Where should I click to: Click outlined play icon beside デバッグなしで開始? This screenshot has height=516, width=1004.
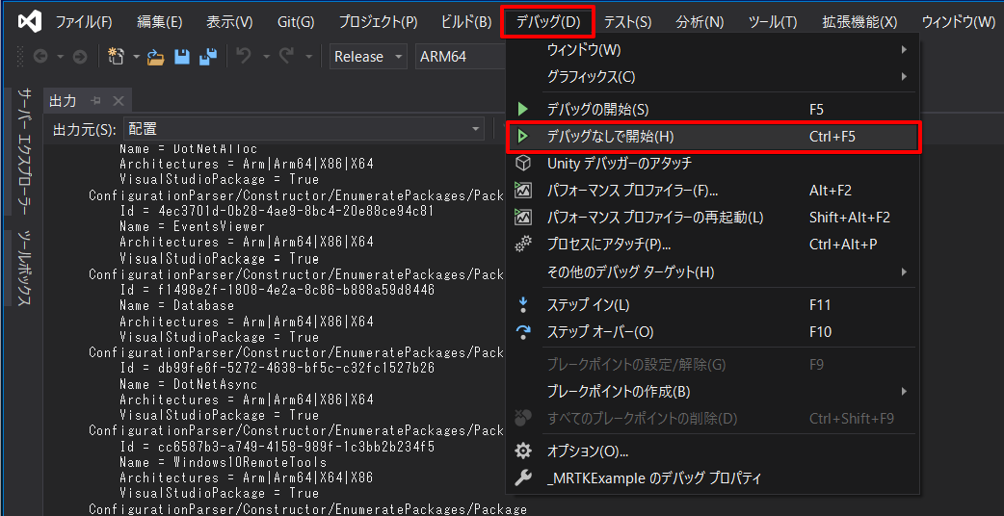pyautogui.click(x=523, y=136)
